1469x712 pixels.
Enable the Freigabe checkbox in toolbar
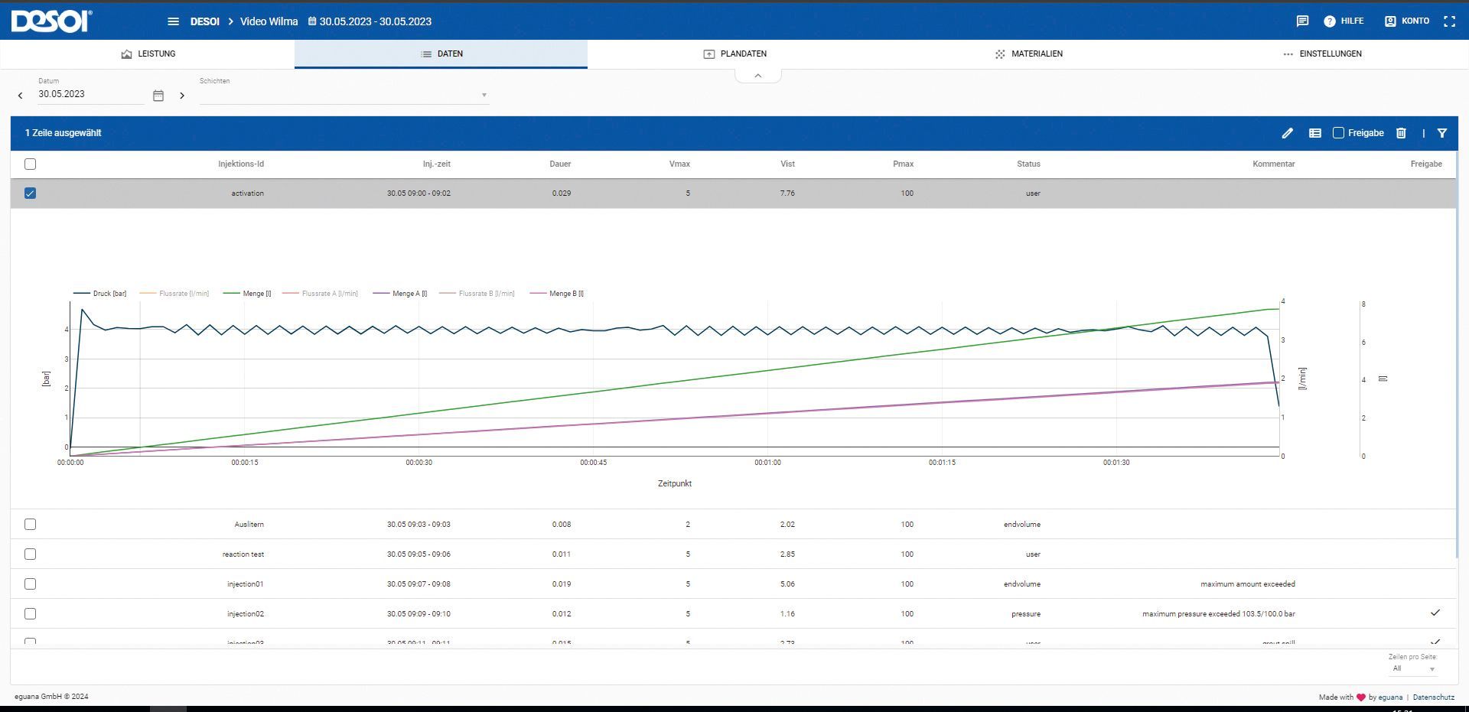tap(1338, 133)
